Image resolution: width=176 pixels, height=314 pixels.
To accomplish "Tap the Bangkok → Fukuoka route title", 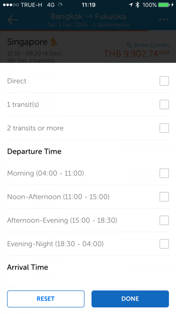I will click(88, 16).
